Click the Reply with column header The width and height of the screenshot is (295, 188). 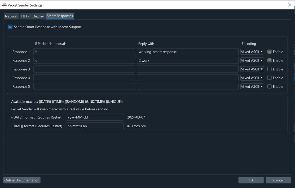click(x=146, y=44)
